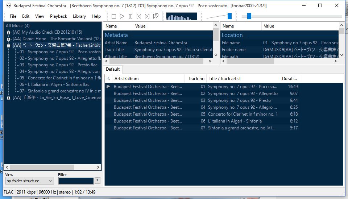348x199 pixels.
Task: Click the Track no column header
Action: (x=195, y=79)
